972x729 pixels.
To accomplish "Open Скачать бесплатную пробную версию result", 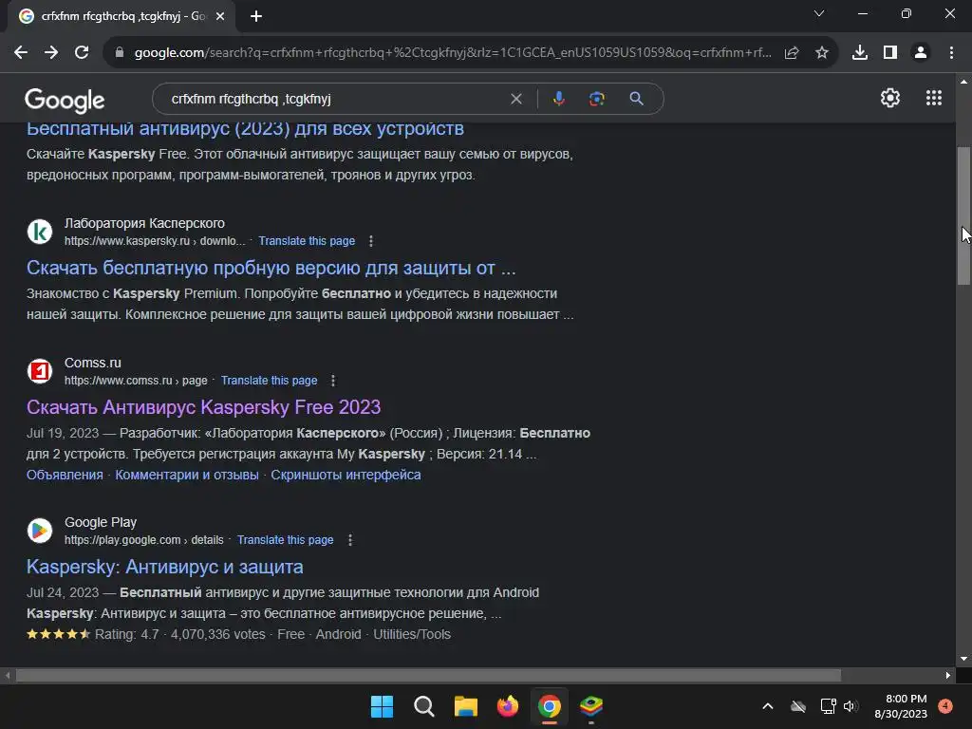I will [x=271, y=268].
